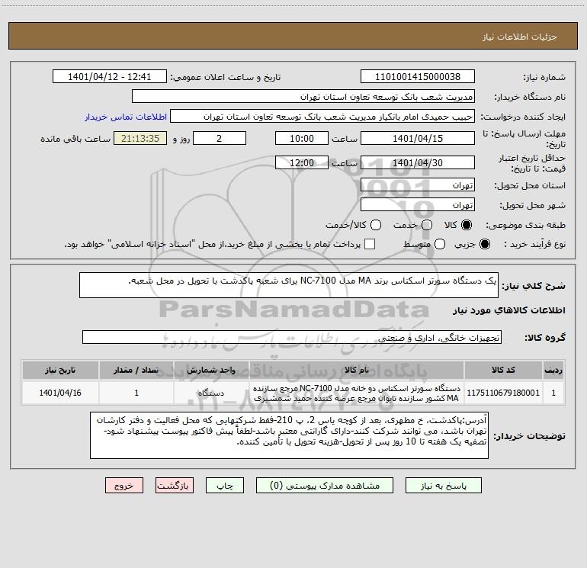Screen dimensions: 587x568
Task: Click the شرح کلی نیاز description box
Action: point(289,285)
